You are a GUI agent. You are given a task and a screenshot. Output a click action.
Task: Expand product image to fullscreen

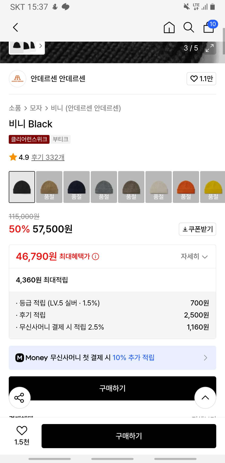[210, 48]
